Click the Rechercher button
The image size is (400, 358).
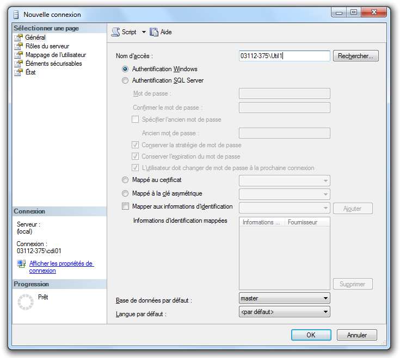pos(355,56)
